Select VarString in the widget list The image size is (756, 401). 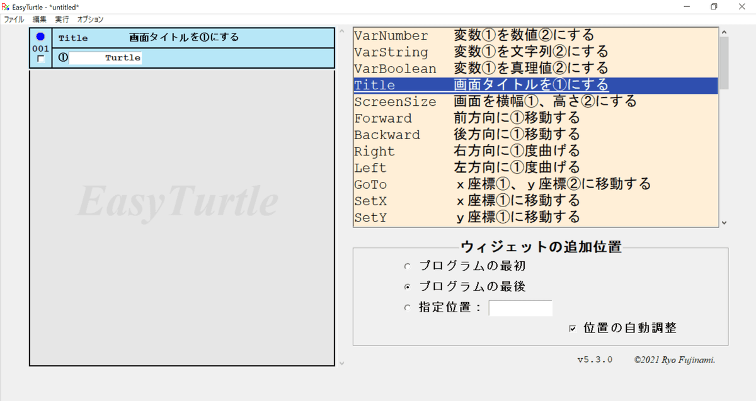pyautogui.click(x=535, y=52)
